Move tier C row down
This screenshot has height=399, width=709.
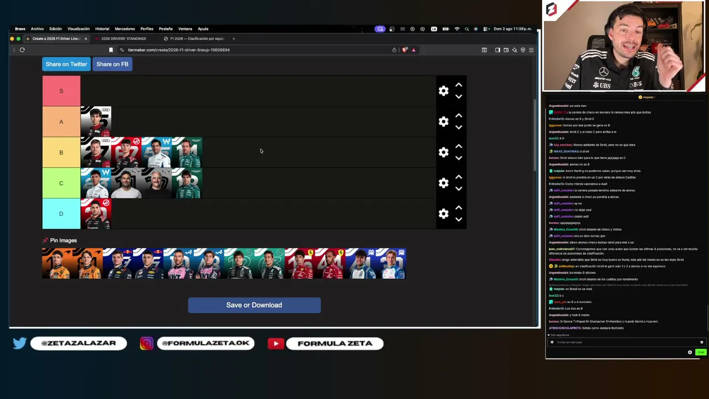(459, 189)
